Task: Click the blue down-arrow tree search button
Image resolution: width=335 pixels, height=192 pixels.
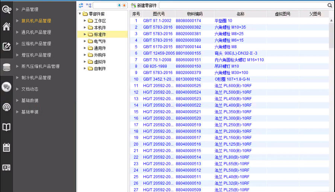Action: tap(119, 6)
